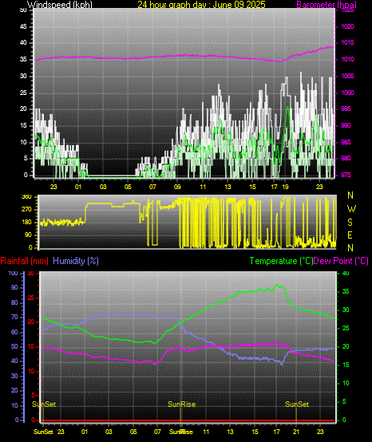Click 80 on the blue humidity axis
The image size is (372, 442).
click(x=14, y=302)
